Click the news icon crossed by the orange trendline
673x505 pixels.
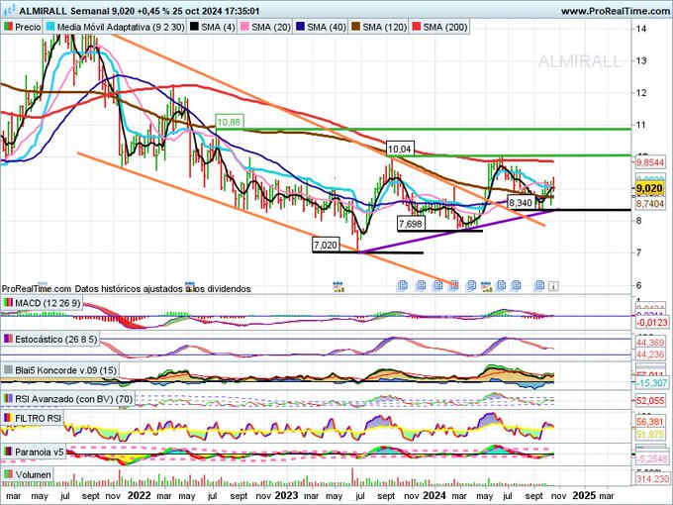point(454,285)
